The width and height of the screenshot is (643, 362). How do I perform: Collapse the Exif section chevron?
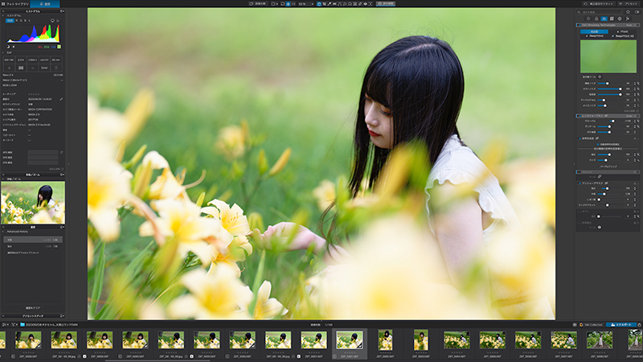click(3, 52)
